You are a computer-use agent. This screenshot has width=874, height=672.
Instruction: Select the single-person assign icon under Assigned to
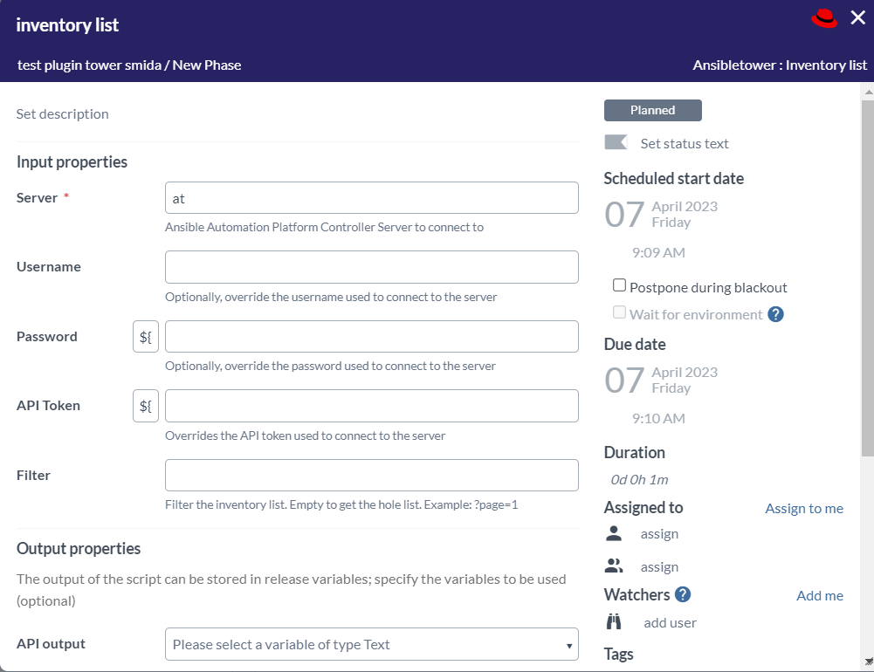(614, 533)
